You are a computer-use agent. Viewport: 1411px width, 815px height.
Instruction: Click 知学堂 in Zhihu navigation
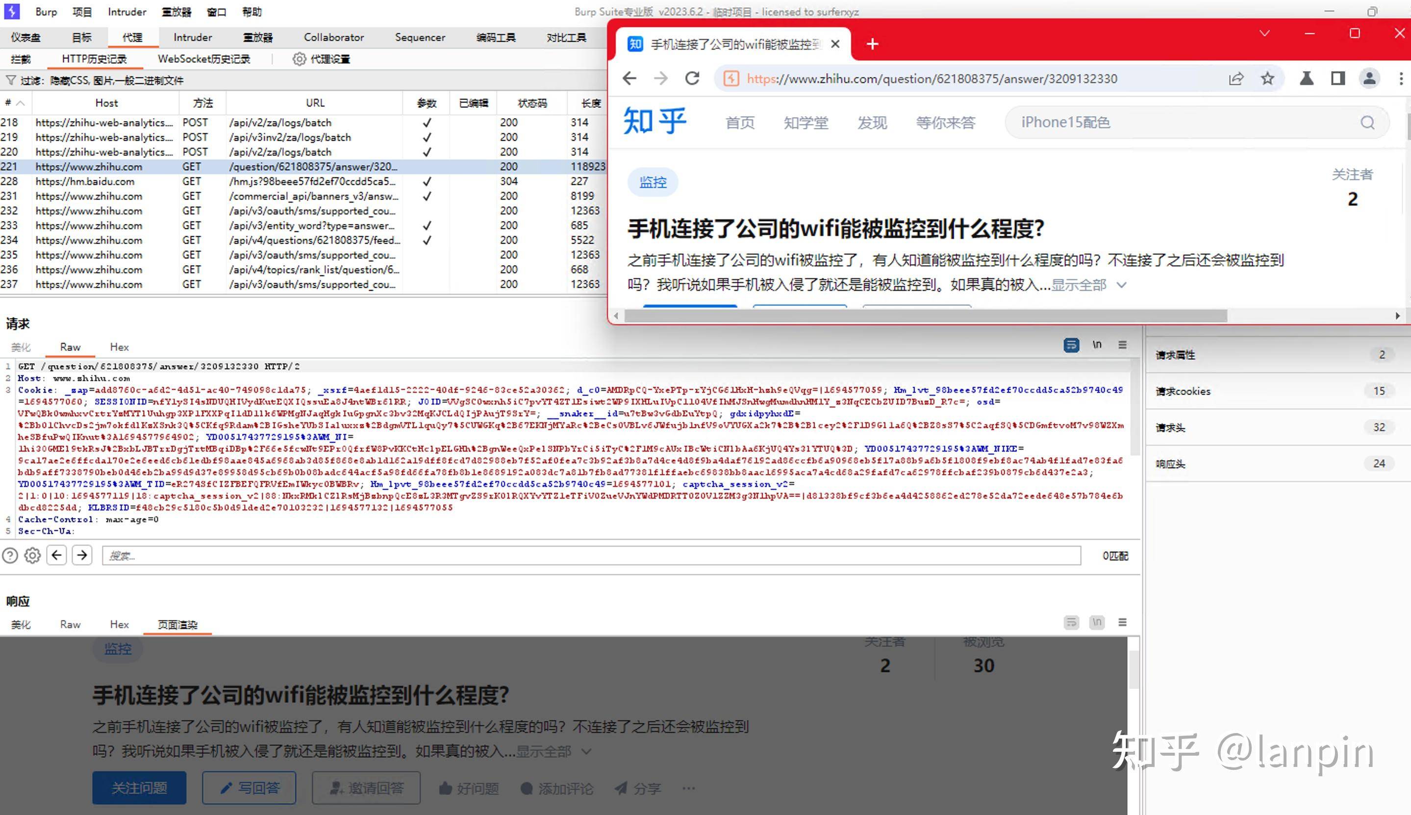806,123
